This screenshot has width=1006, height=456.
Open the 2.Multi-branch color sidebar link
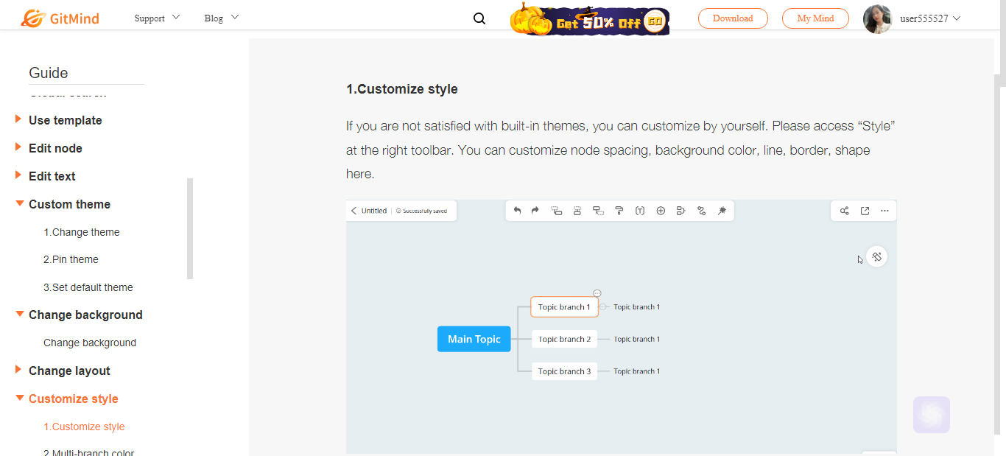(88, 453)
